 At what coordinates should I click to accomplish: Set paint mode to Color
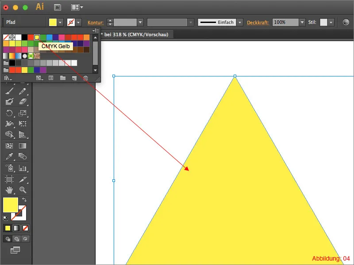click(8, 228)
